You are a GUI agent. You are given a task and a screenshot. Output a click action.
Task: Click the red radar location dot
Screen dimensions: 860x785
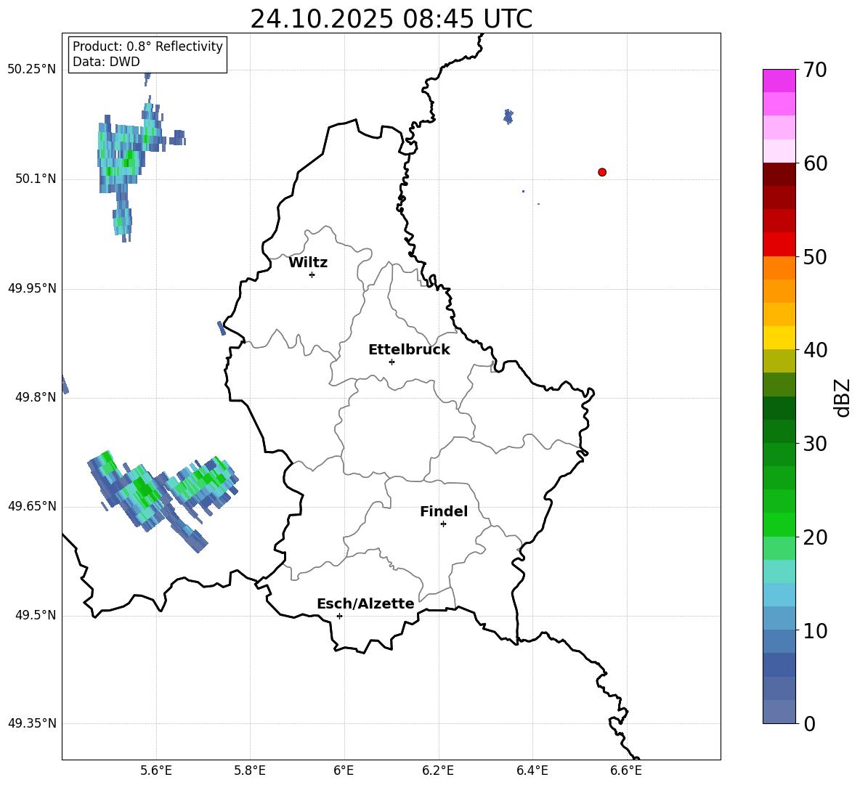[602, 172]
